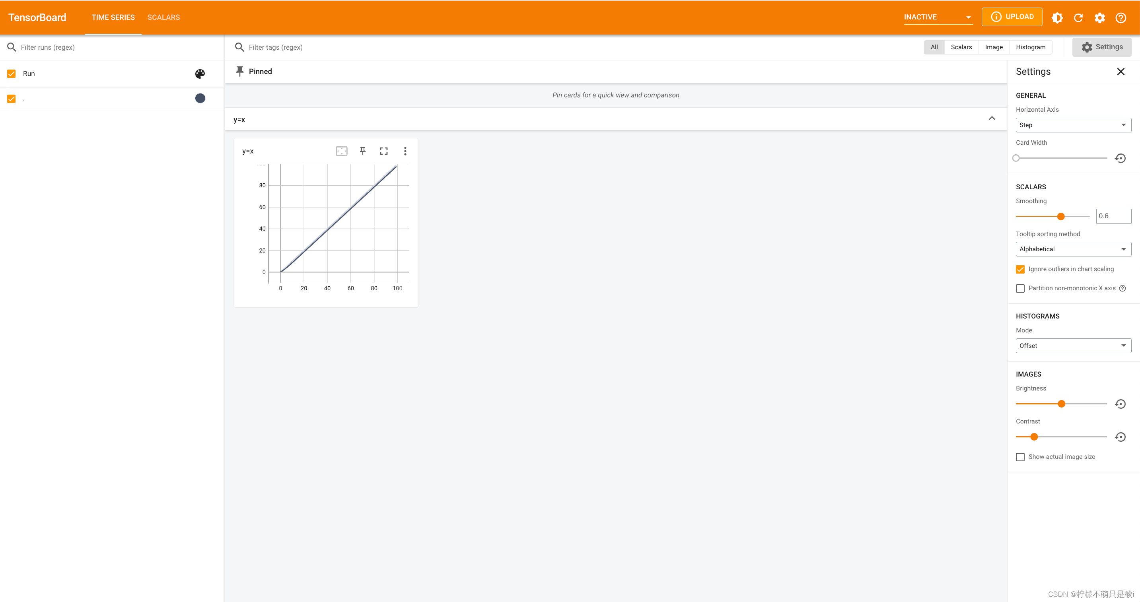Open Tooltip sorting method Alphabetical dropdown

(1073, 249)
